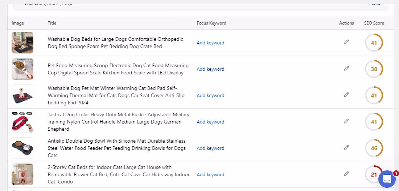Click pencil icon for Pet Food Measuring Scoop
399x191 pixels.
point(346,68)
